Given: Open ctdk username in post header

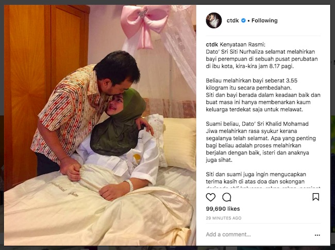Looking at the screenshot, I should coord(232,21).
